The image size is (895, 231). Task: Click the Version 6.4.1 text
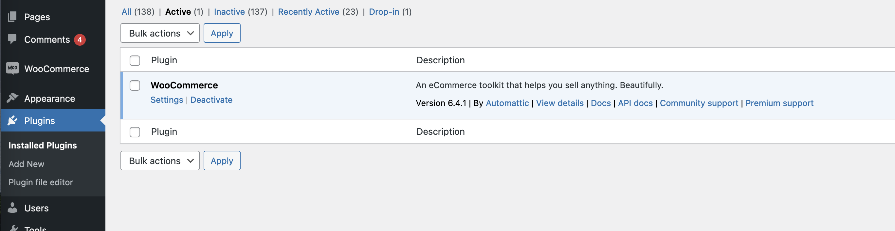441,103
